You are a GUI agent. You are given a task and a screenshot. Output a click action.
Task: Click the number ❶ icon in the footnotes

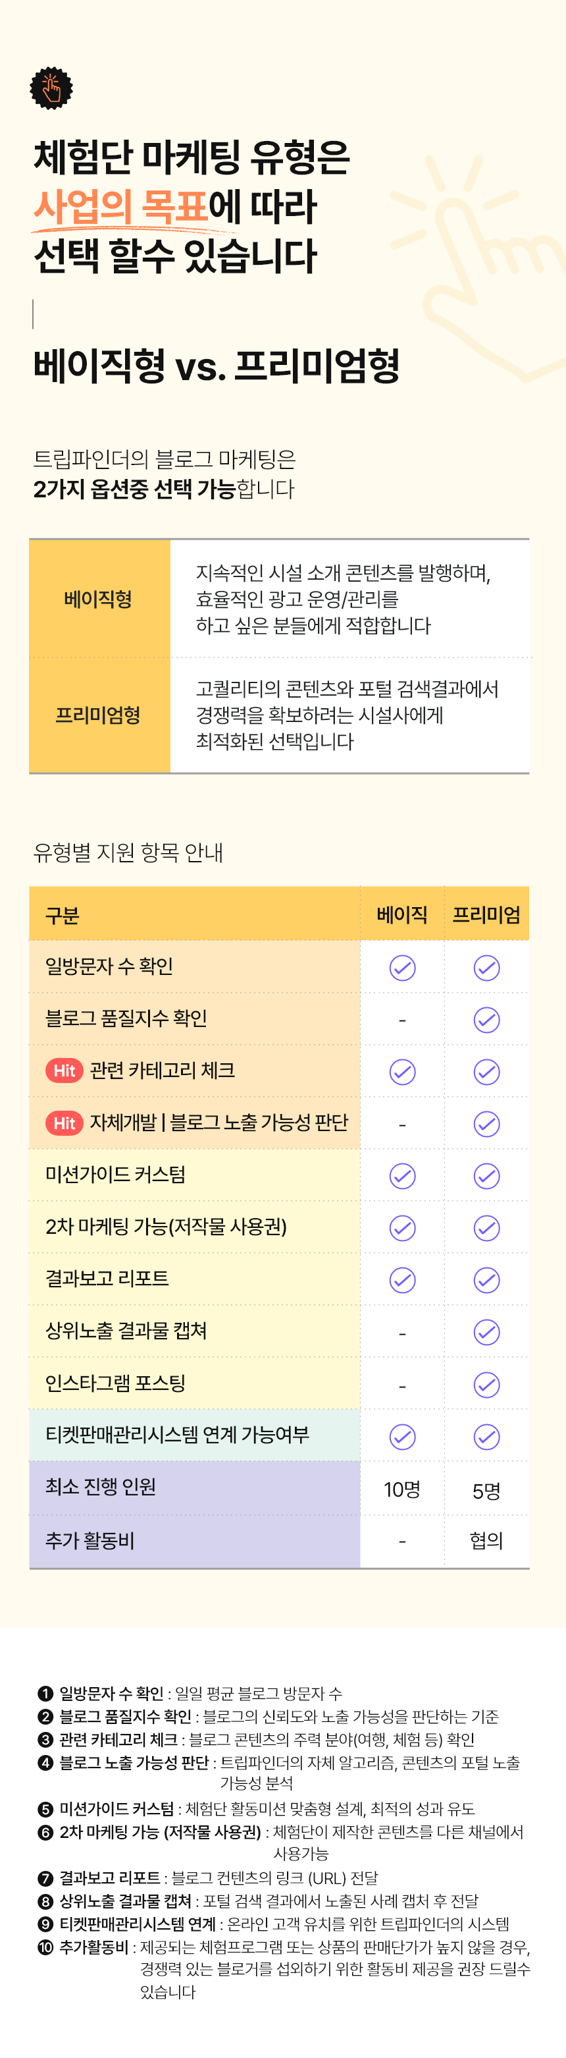(x=45, y=1693)
